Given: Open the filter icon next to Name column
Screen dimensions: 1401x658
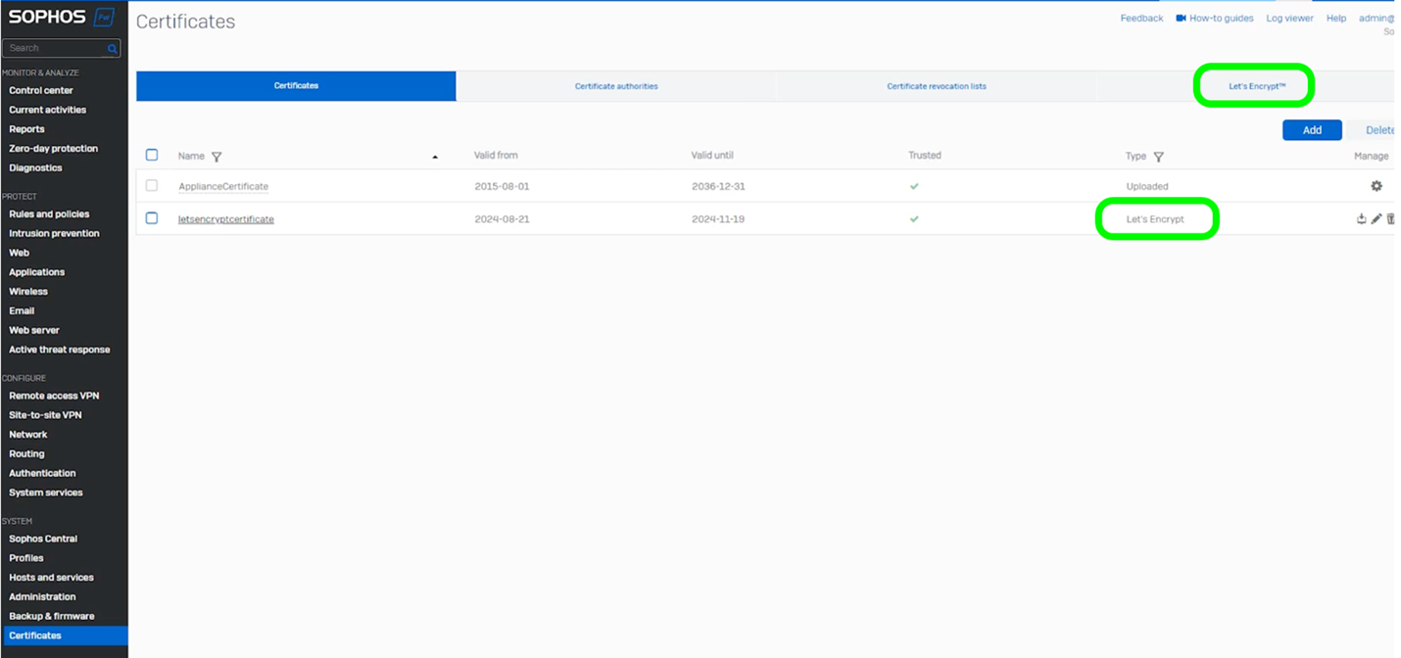Looking at the screenshot, I should tap(216, 155).
